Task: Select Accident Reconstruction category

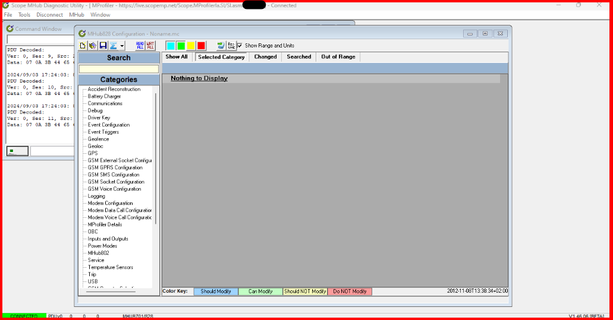Action: pyautogui.click(x=114, y=90)
